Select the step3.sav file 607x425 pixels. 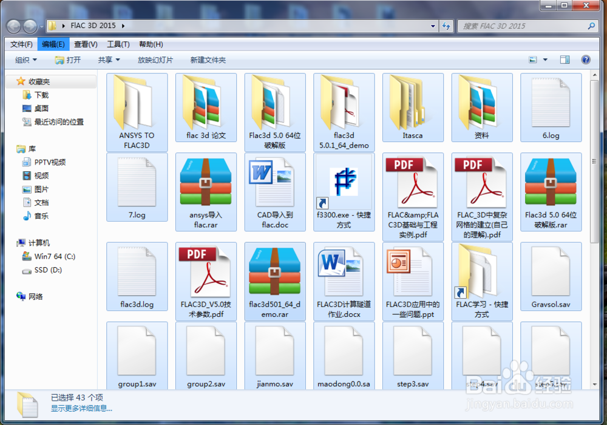(413, 356)
